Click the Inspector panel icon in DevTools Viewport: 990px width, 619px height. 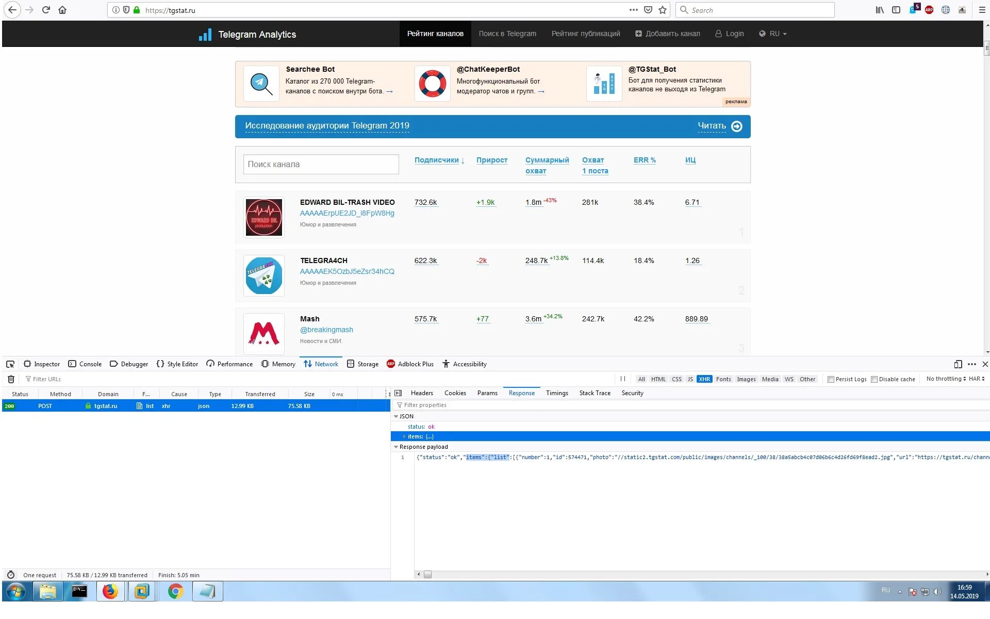(x=27, y=364)
